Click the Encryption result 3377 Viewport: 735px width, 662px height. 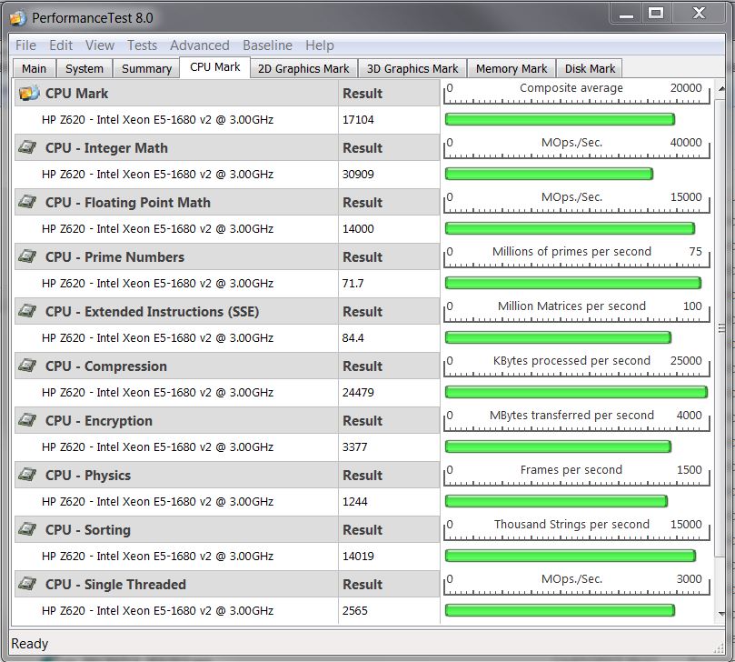[x=354, y=446]
